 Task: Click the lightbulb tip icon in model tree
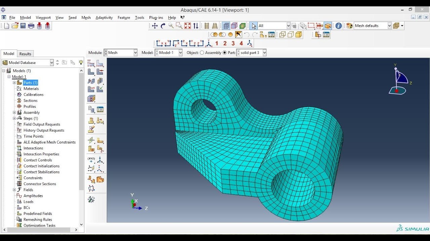81,63
